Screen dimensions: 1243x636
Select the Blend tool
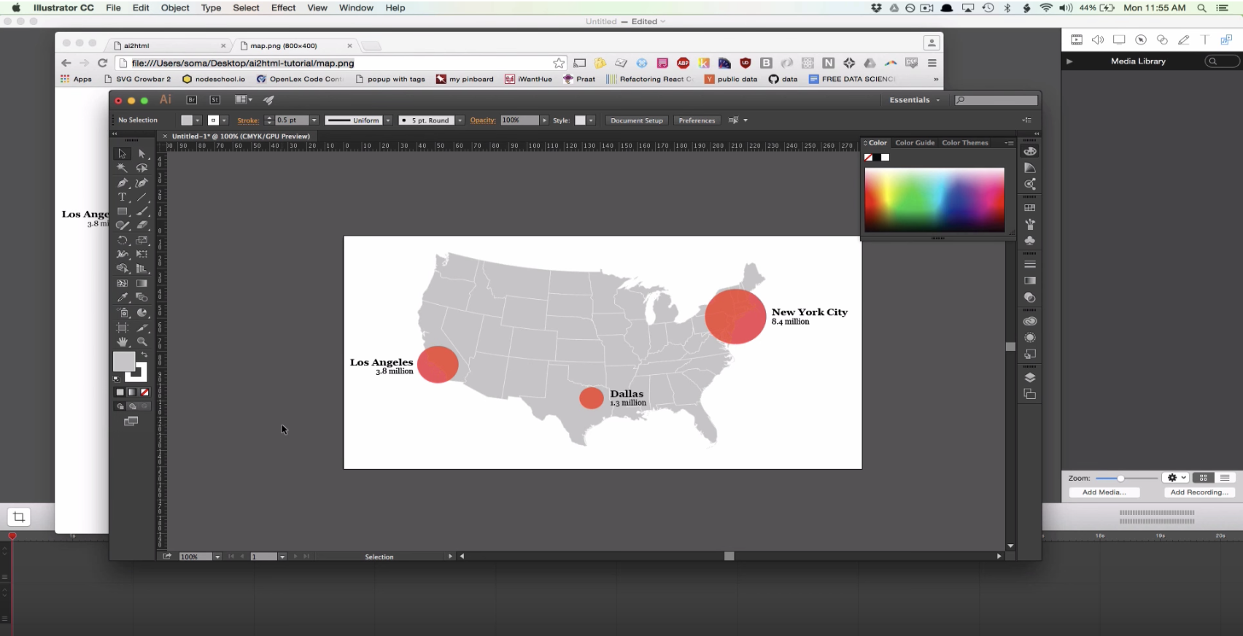click(142, 298)
